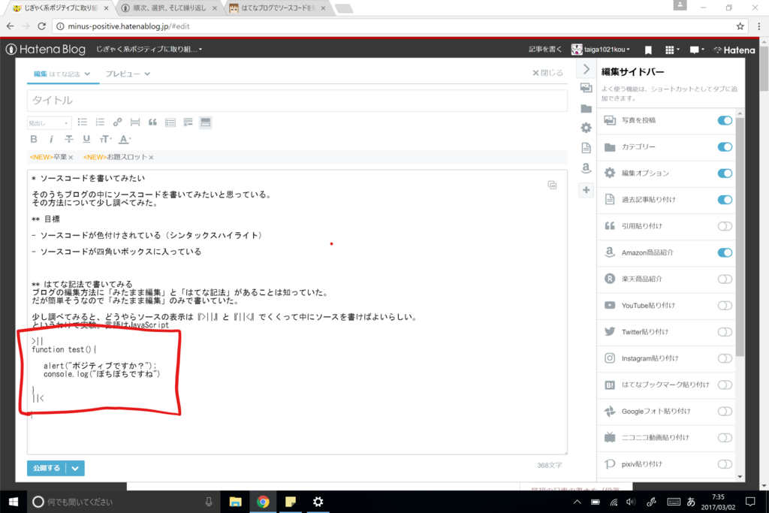
Task: Insert a hyperlink using the link icon
Action: click(x=116, y=122)
